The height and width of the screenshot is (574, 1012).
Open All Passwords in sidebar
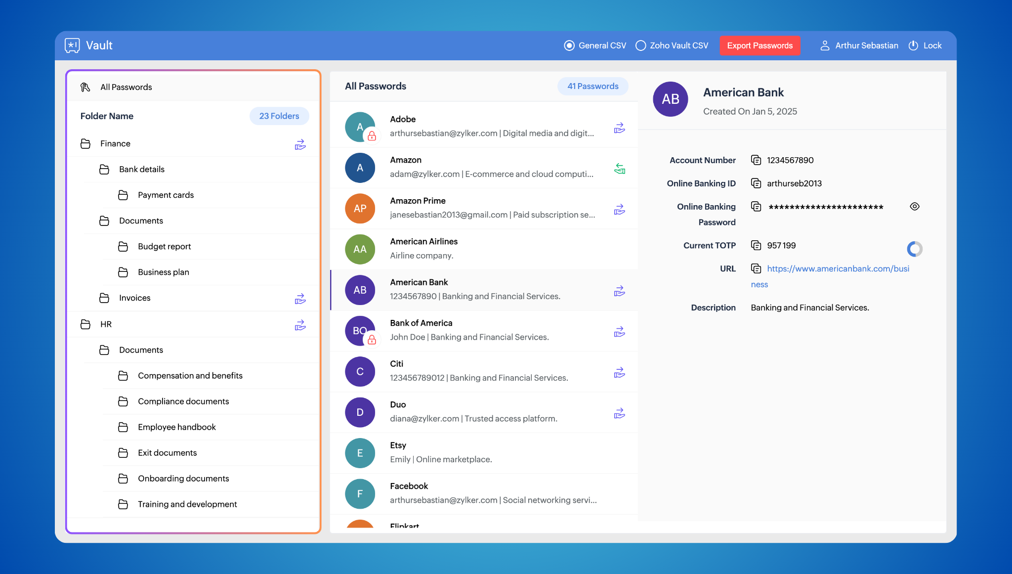click(x=126, y=87)
